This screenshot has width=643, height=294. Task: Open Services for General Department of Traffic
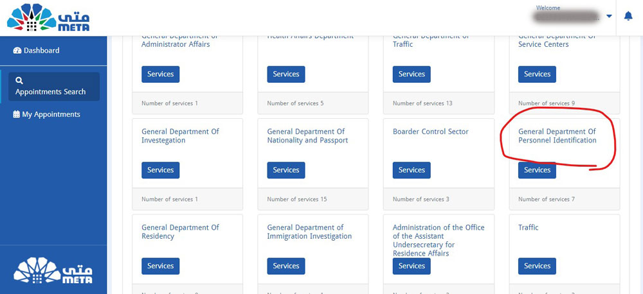pyautogui.click(x=412, y=74)
